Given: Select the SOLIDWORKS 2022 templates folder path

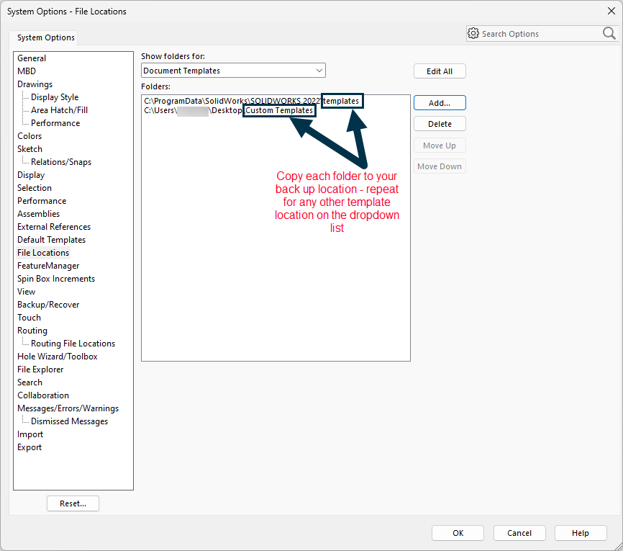Looking at the screenshot, I should pos(252,101).
